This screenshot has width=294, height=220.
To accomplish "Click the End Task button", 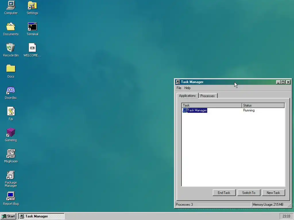I will (x=224, y=193).
